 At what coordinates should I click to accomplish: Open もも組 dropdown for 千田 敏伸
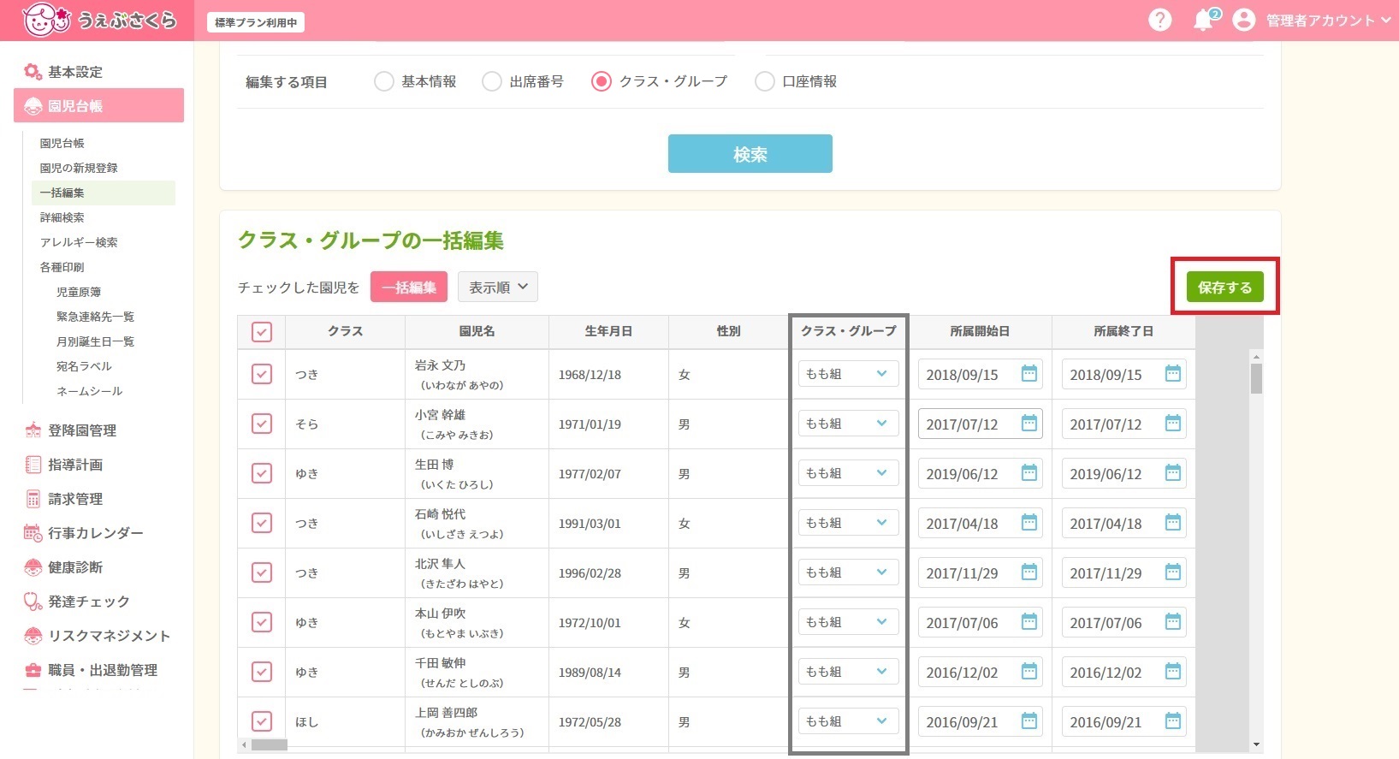click(848, 672)
